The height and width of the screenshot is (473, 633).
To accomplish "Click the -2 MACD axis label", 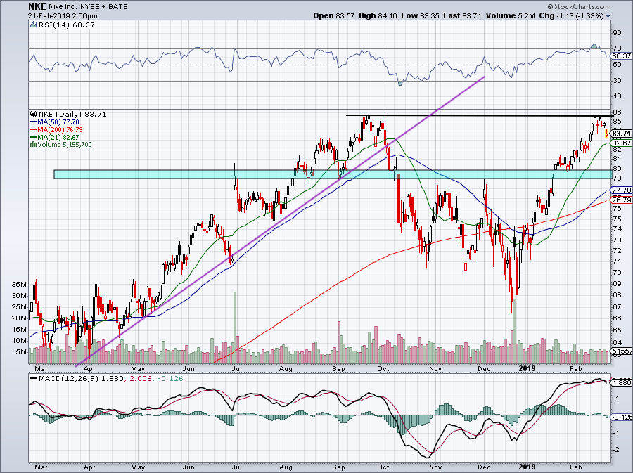I will tap(616, 450).
